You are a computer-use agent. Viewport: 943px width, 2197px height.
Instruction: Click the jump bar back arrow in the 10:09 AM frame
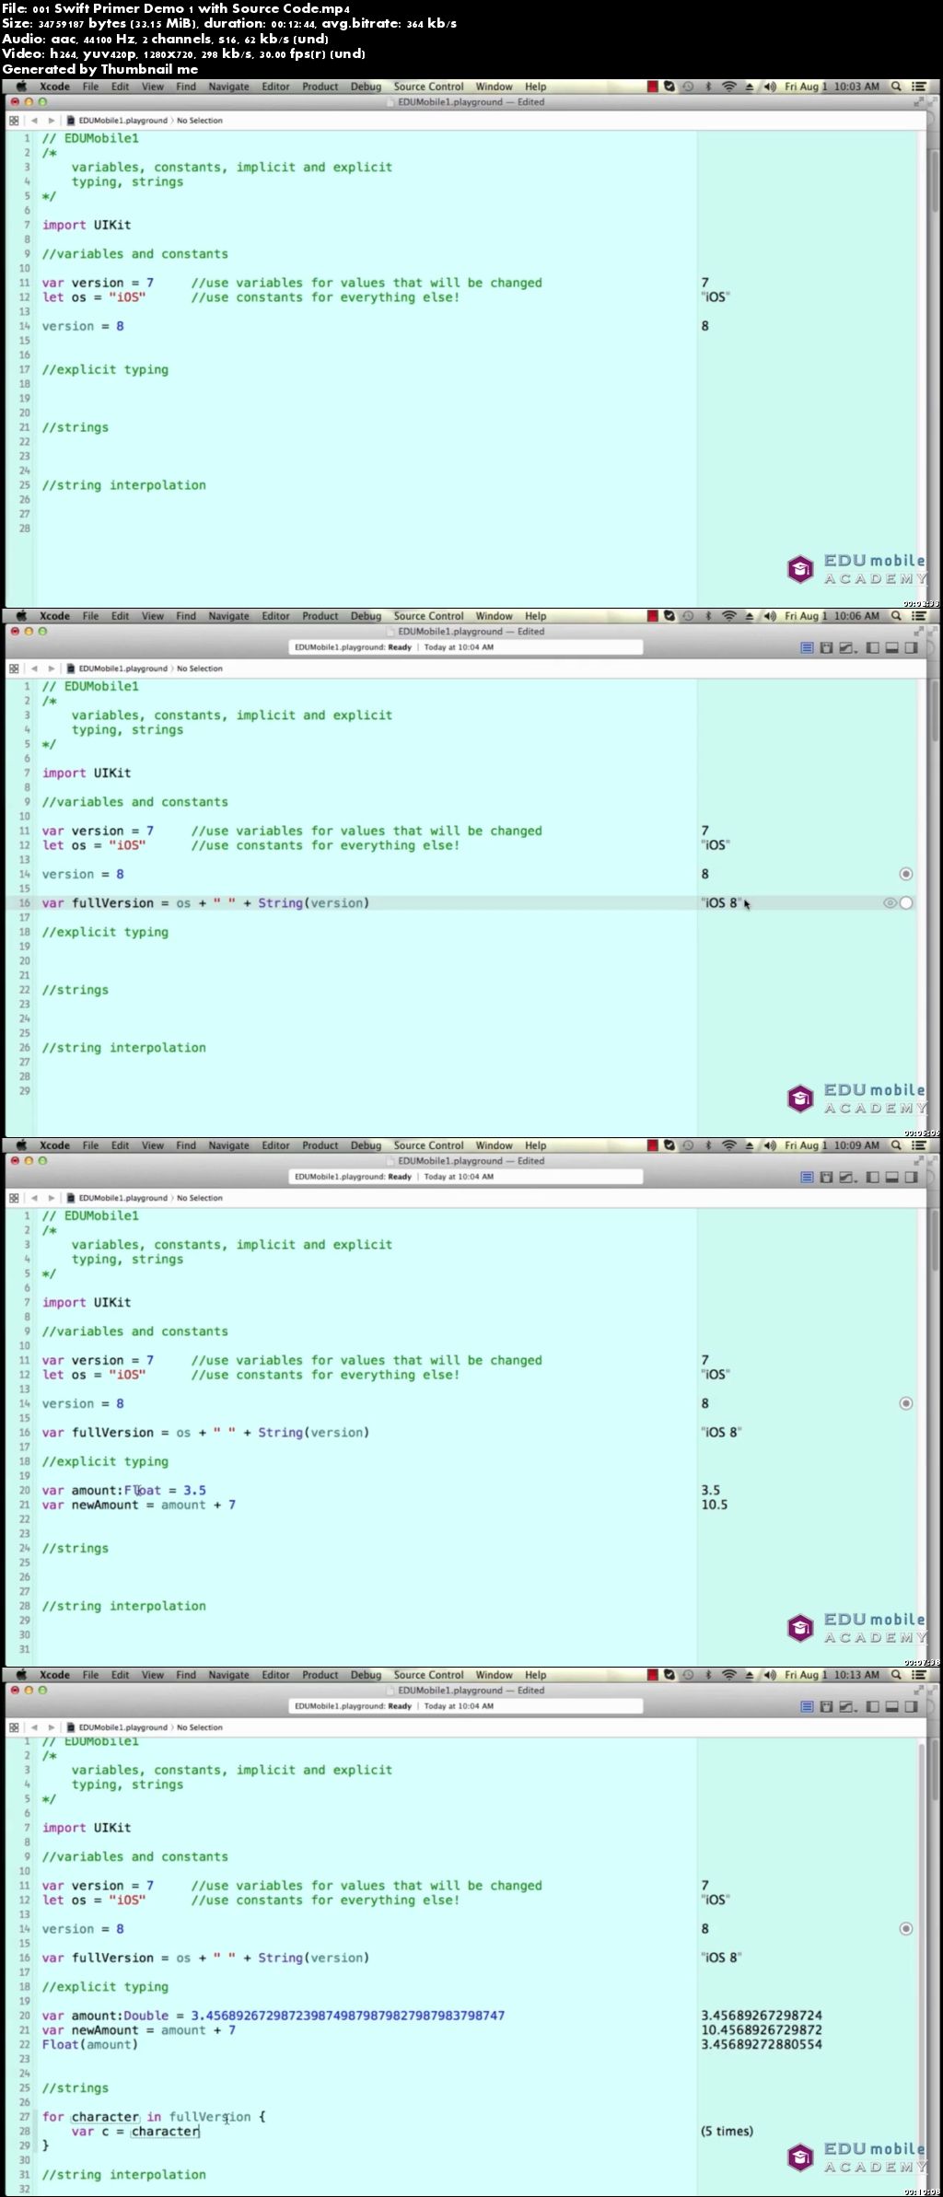[x=34, y=1198]
